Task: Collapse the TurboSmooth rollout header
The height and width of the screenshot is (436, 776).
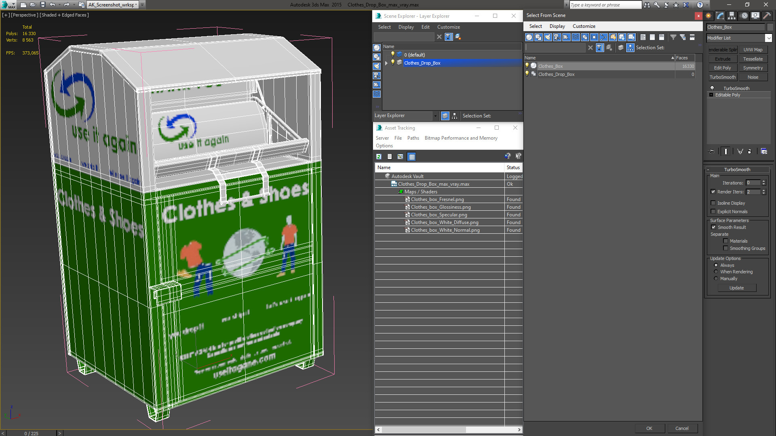Action: tap(737, 170)
